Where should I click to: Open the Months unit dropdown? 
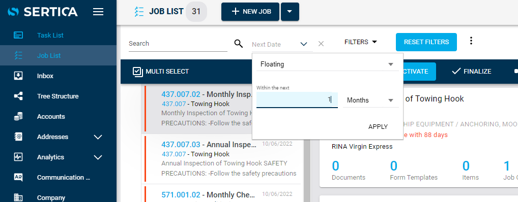pos(370,100)
